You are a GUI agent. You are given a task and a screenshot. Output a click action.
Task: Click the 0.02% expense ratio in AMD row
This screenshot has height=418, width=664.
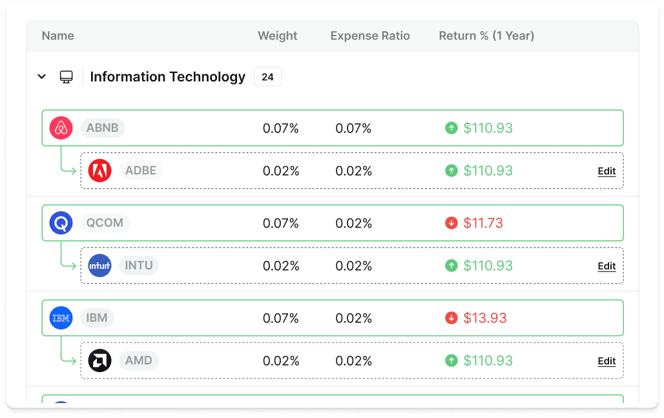tap(353, 361)
